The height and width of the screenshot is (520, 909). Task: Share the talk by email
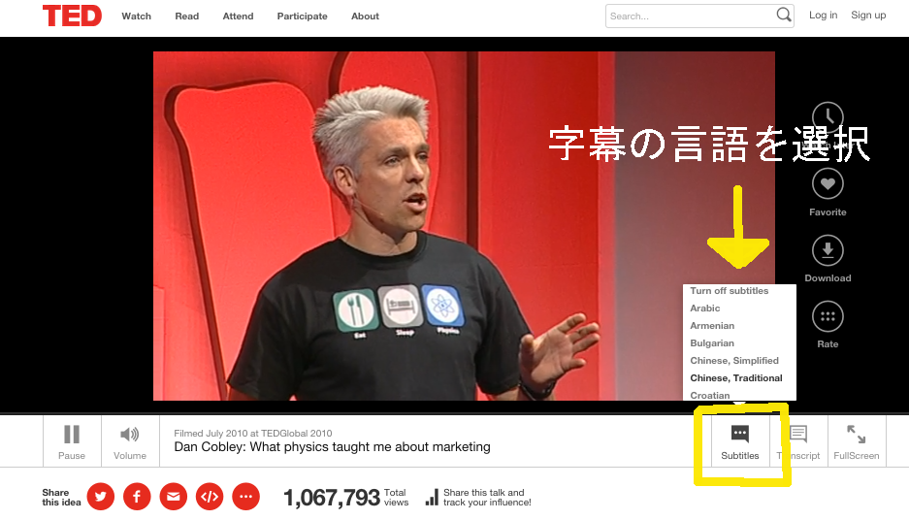point(174,497)
